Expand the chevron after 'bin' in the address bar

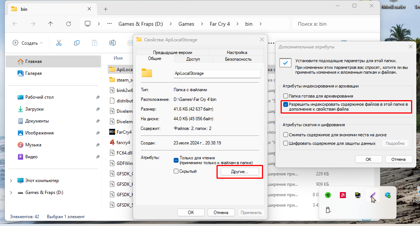pos(260,24)
